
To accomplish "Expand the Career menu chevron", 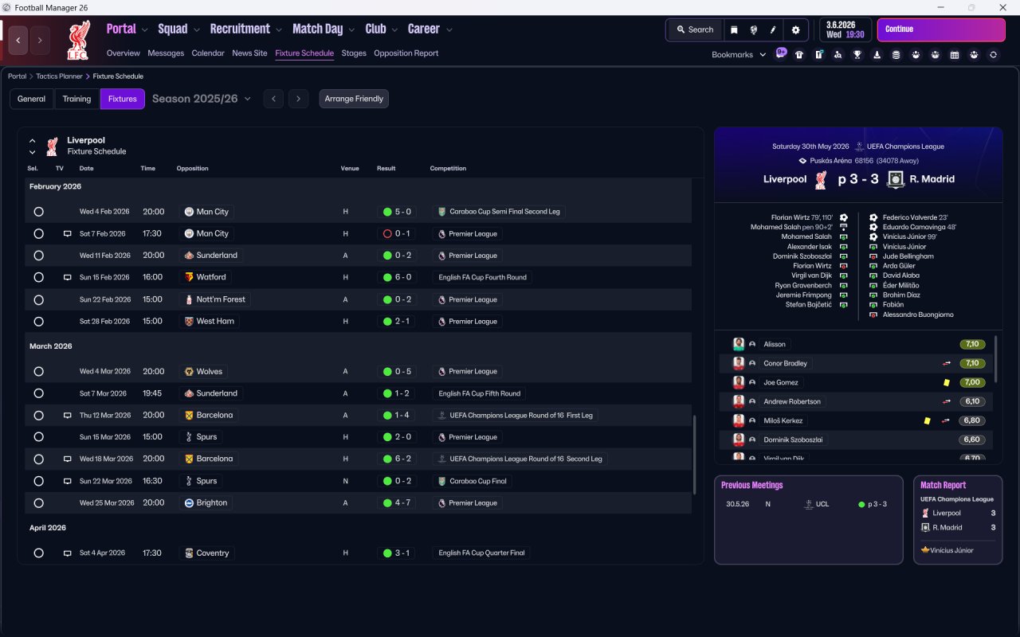I will (x=449, y=30).
